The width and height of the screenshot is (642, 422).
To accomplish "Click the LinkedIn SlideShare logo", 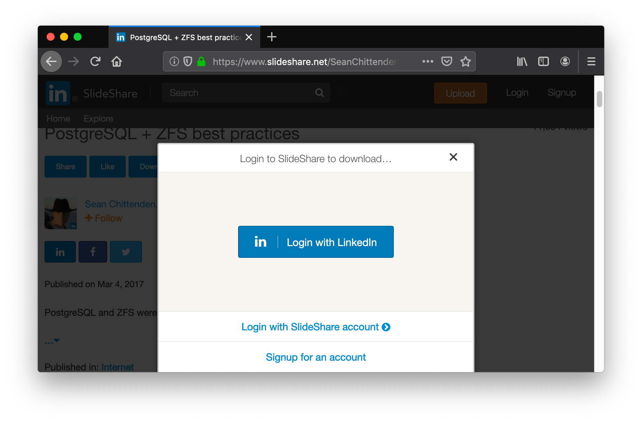I will pos(92,93).
